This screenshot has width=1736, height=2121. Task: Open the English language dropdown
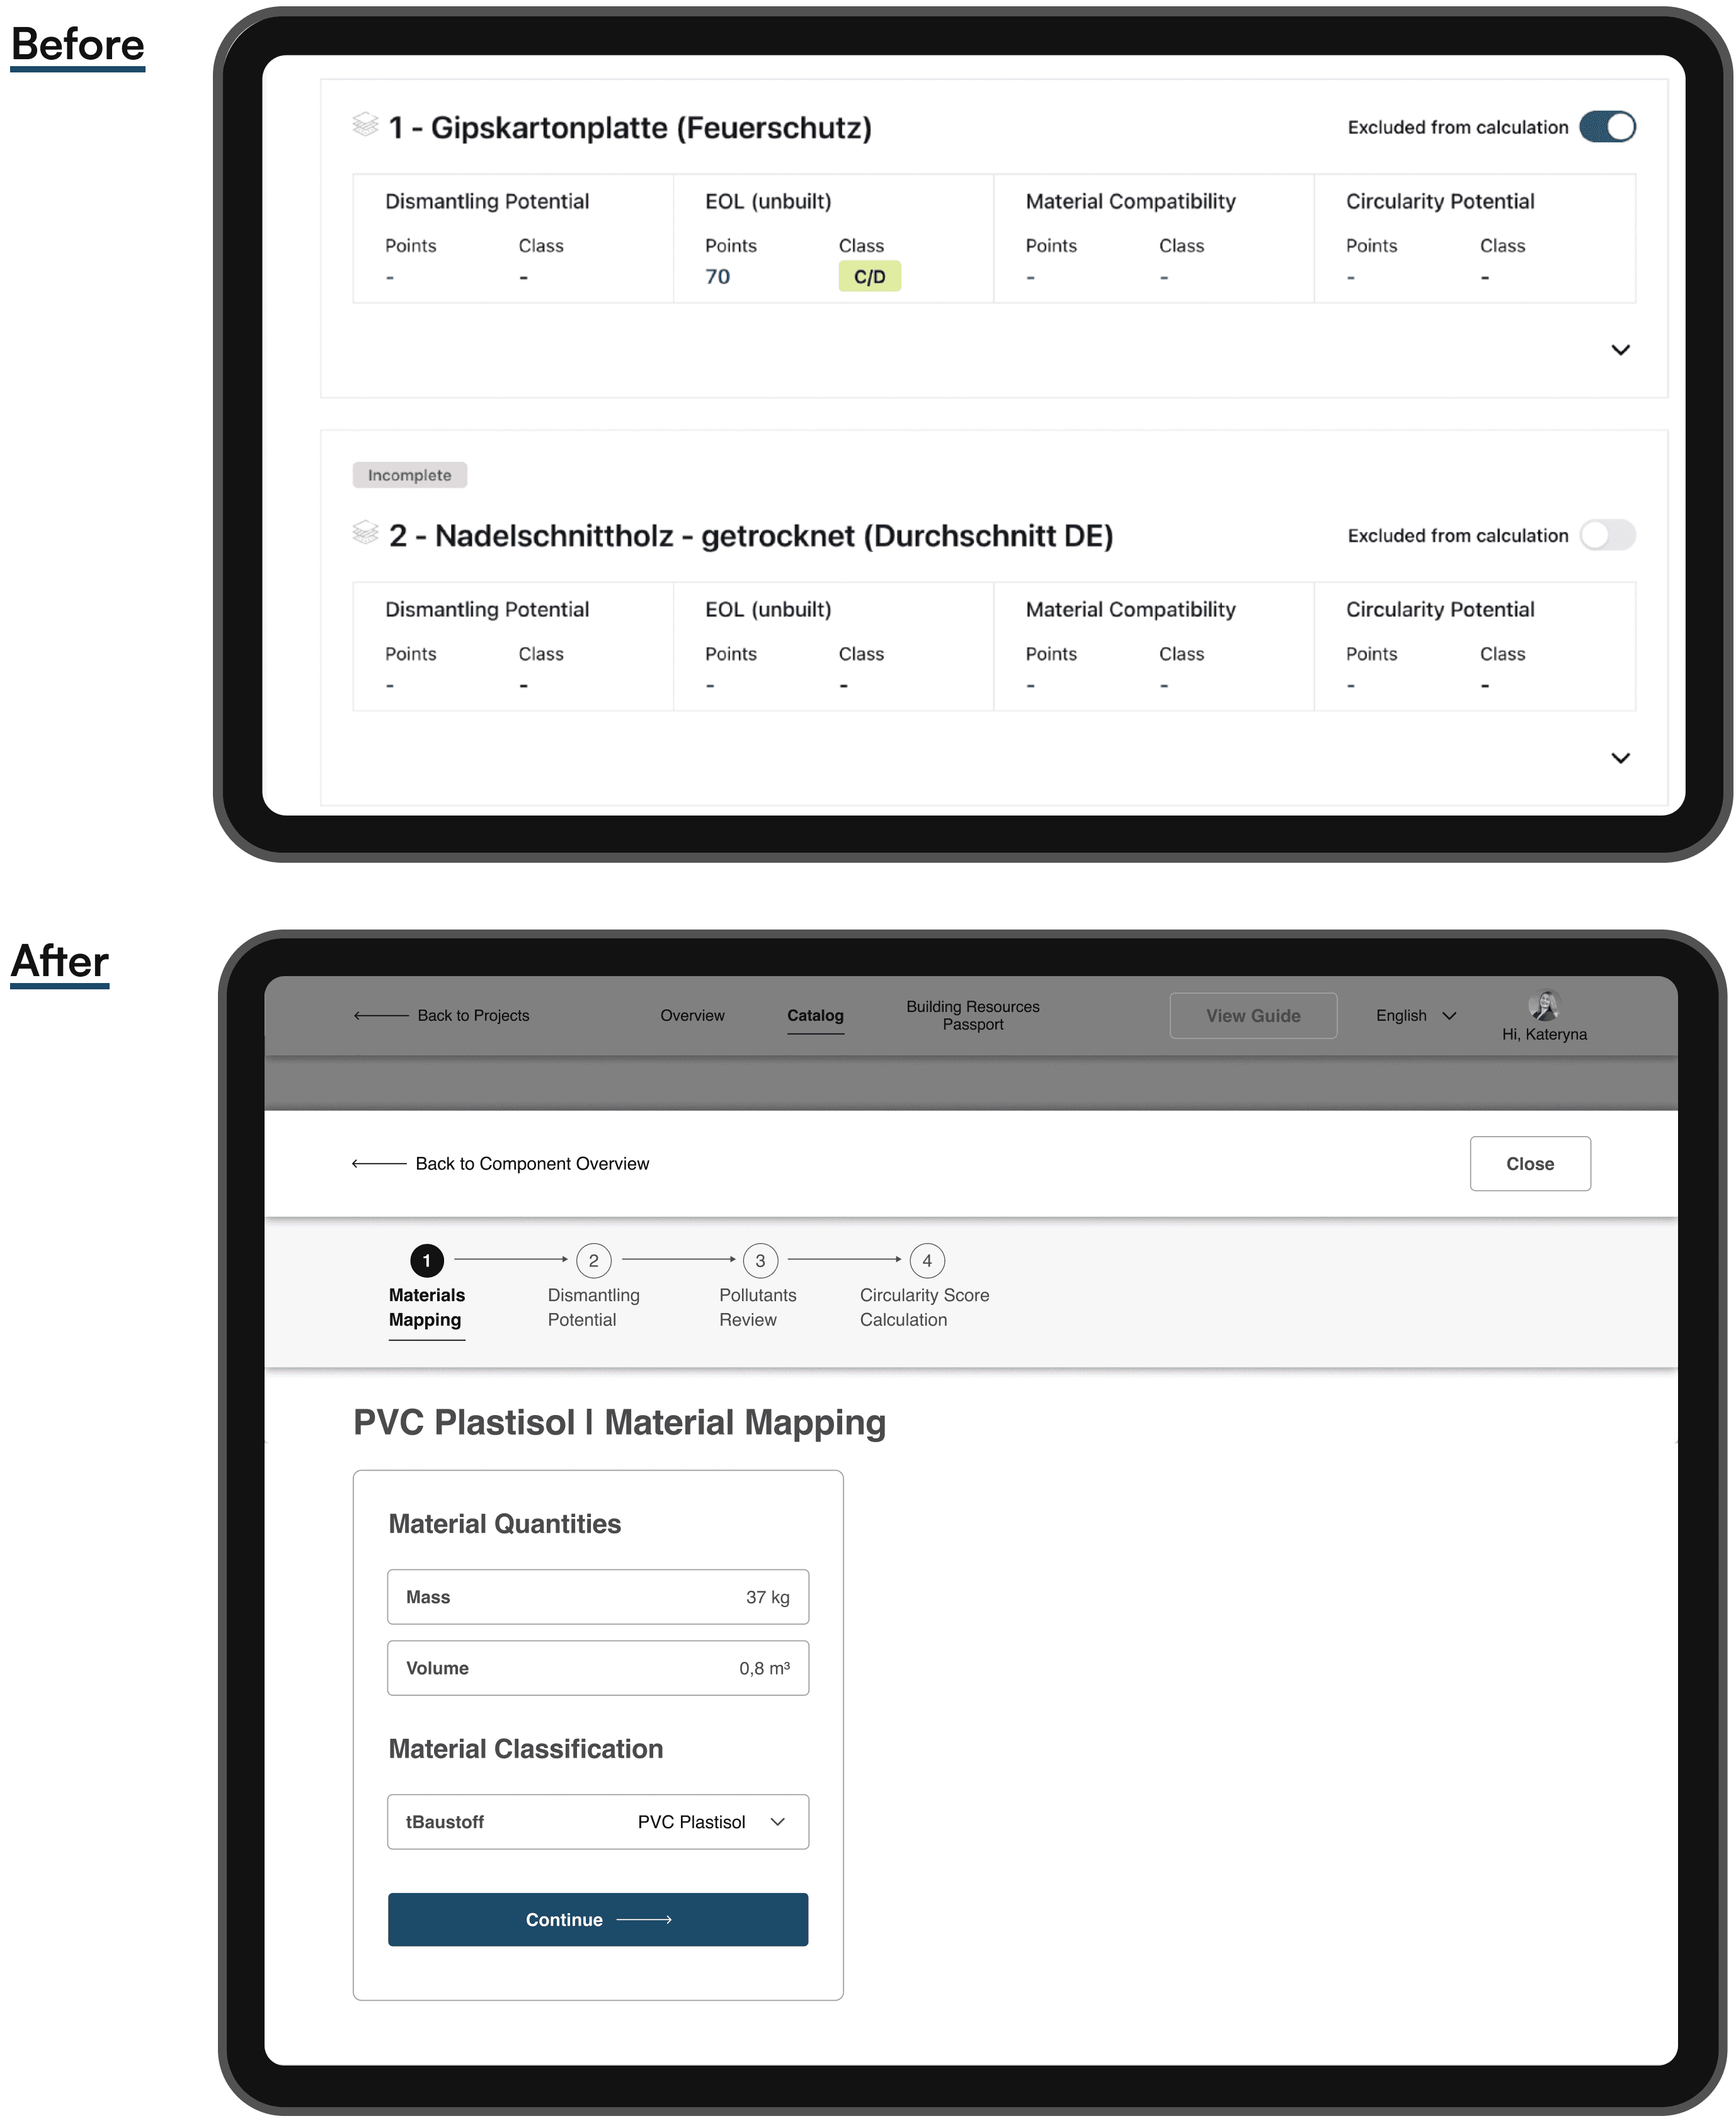click(x=1415, y=1016)
